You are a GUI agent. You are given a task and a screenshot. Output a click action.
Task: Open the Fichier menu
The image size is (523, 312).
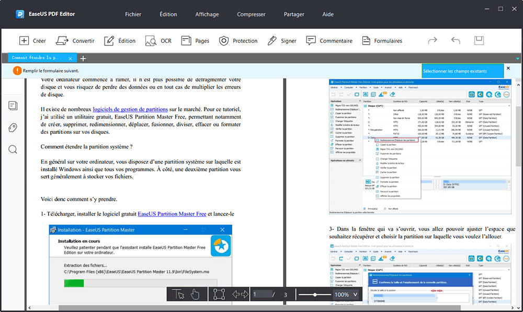point(133,14)
